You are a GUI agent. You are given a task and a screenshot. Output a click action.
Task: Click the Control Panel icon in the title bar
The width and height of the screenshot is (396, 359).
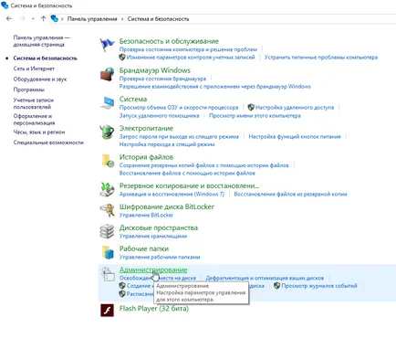(x=5, y=5)
